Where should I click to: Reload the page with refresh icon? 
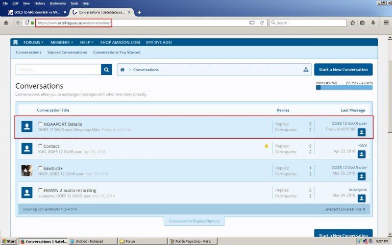[262, 23]
